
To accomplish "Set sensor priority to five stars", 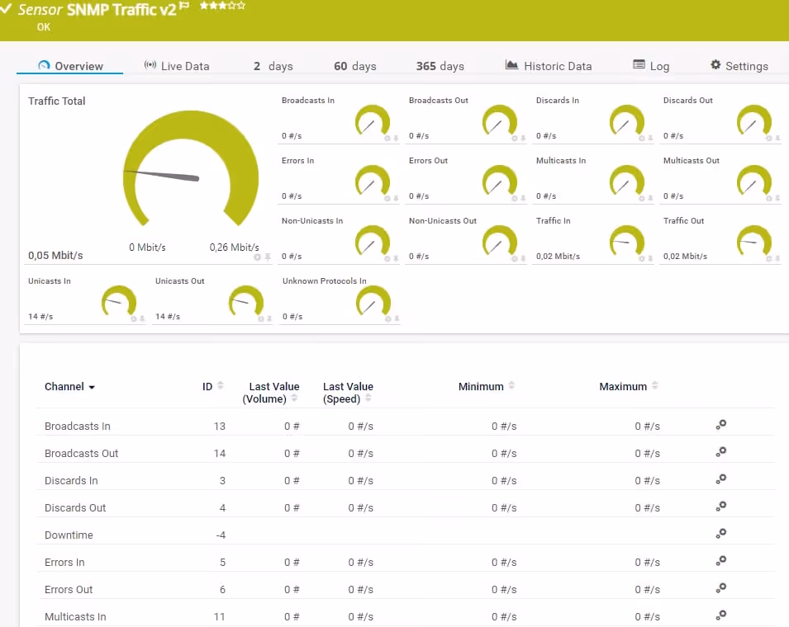I will point(240,7).
